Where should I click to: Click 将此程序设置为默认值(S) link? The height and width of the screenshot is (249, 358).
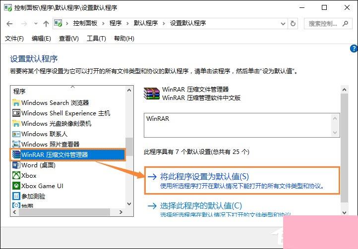tap(204, 177)
